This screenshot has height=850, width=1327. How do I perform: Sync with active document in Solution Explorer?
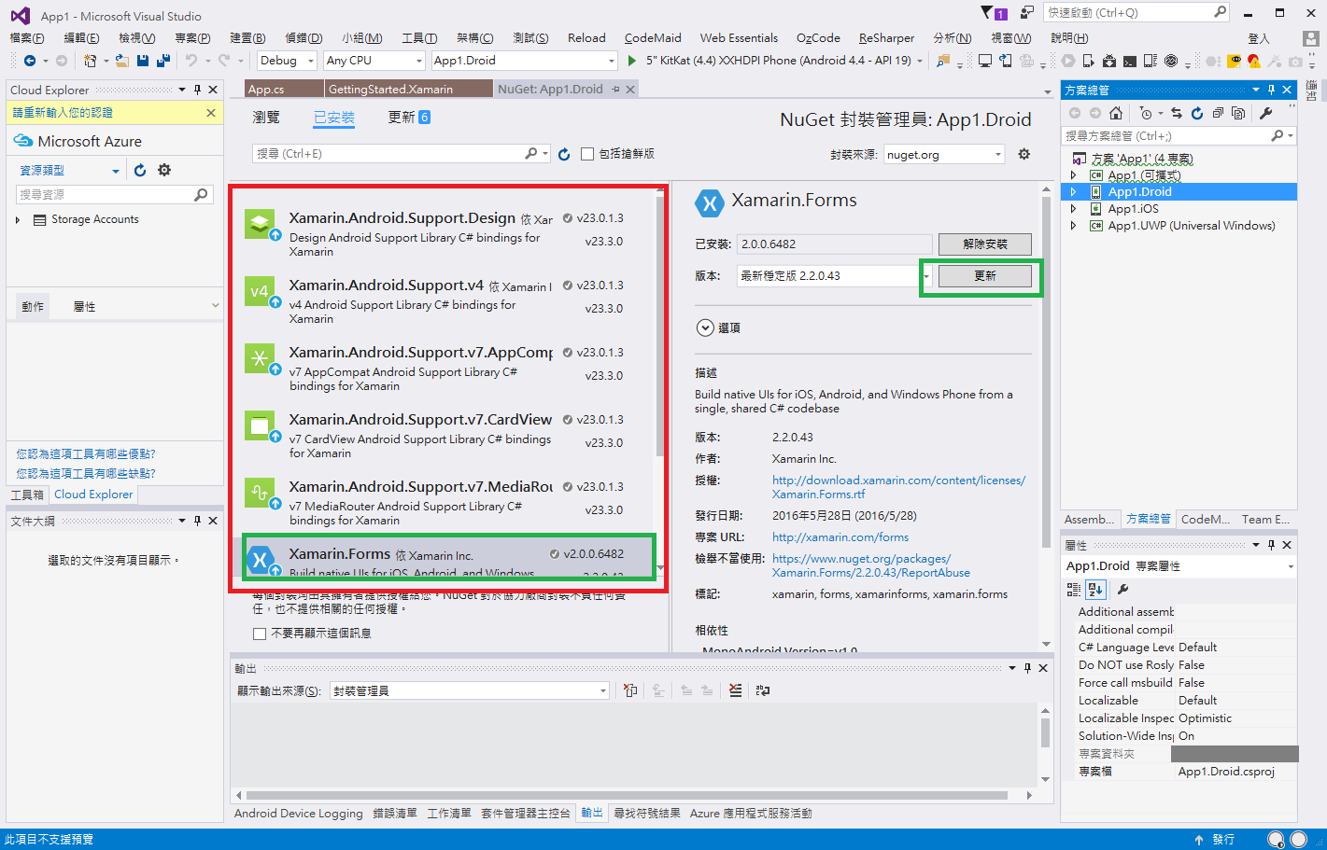tap(1177, 113)
